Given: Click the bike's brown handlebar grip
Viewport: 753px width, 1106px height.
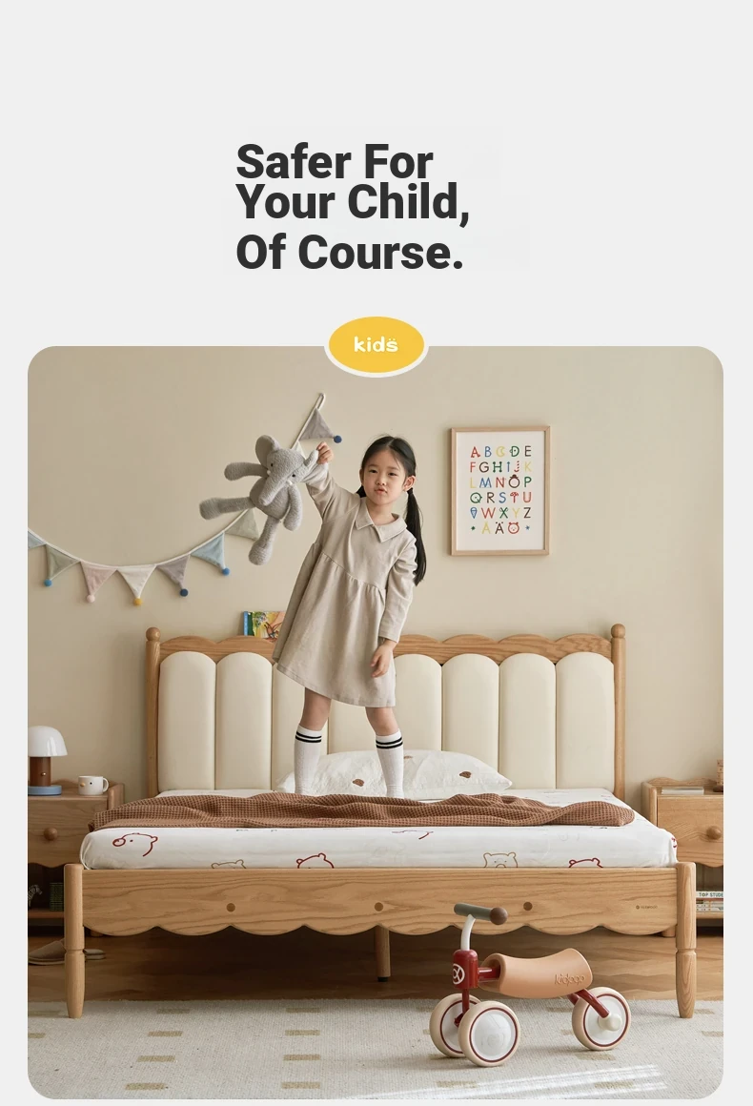Looking at the screenshot, I should click(499, 916).
